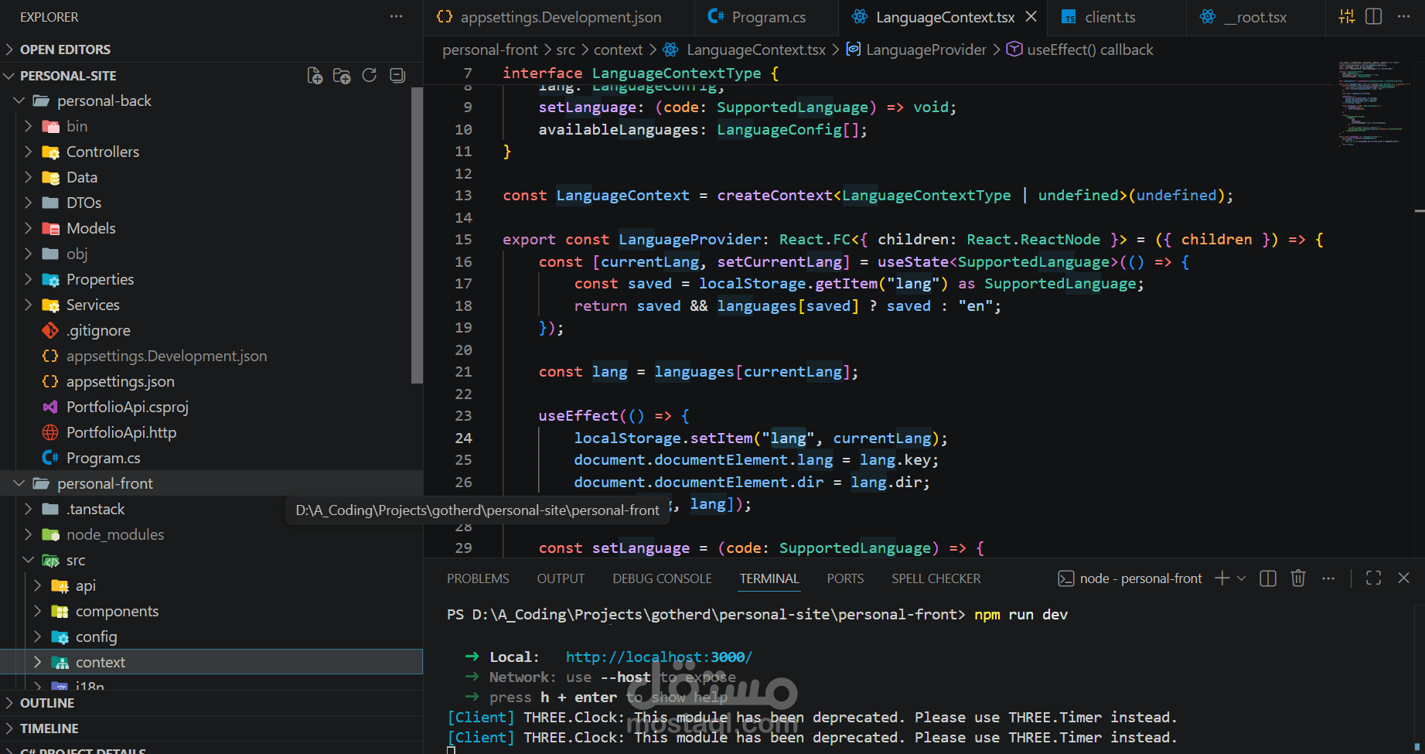Maximize the panel size
Viewport: 1425px width, 754px height.
[1374, 578]
